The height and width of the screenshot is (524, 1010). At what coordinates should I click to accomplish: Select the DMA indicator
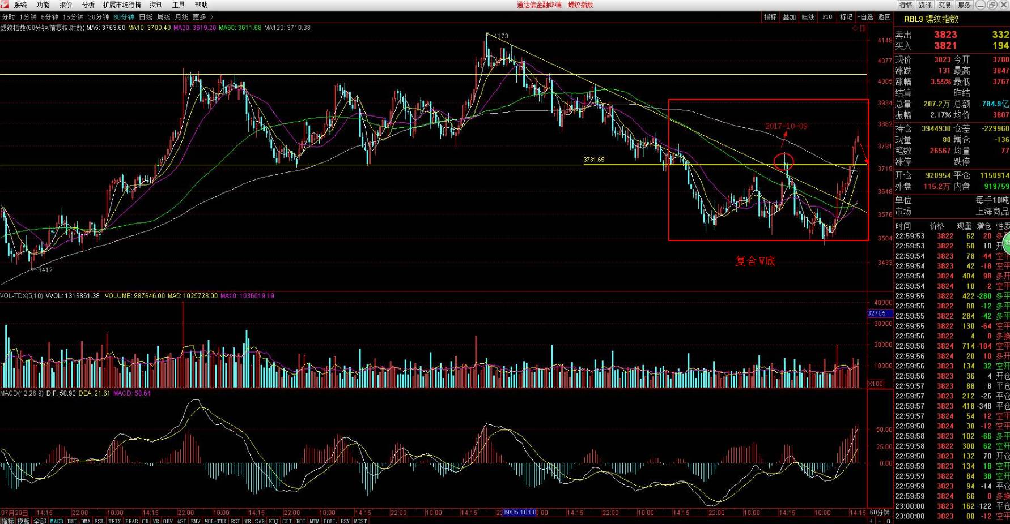pyautogui.click(x=86, y=521)
